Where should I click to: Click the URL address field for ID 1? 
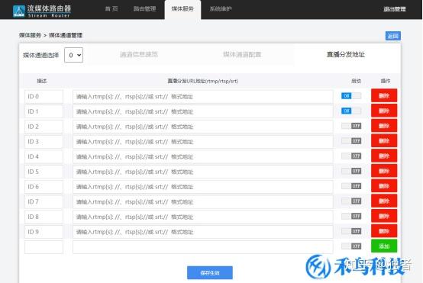point(203,111)
